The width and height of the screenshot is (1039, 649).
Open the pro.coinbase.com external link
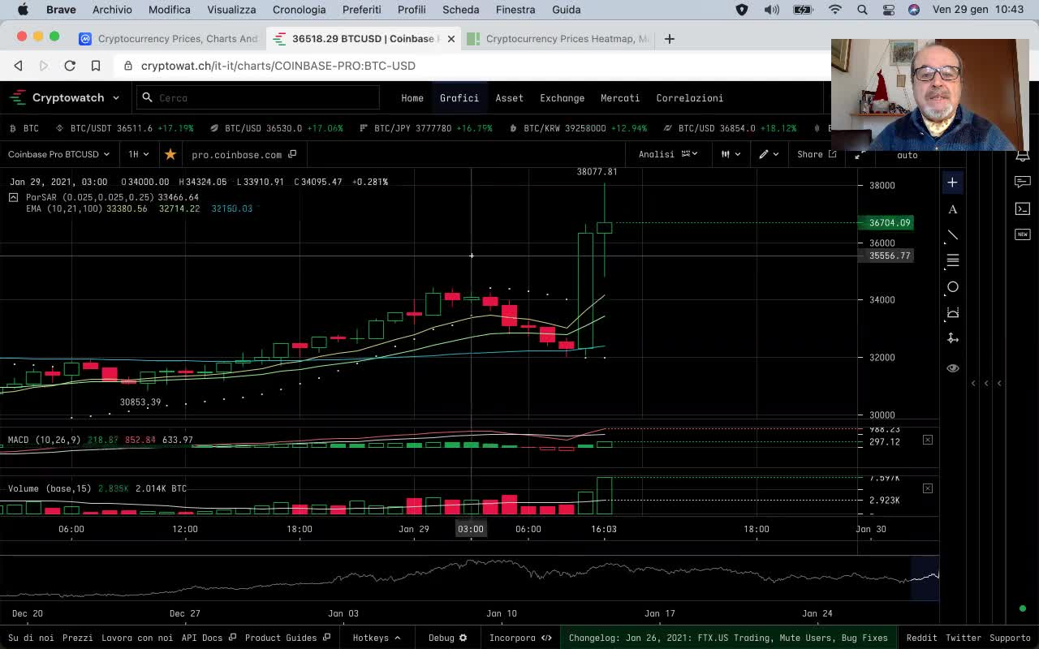[244, 154]
